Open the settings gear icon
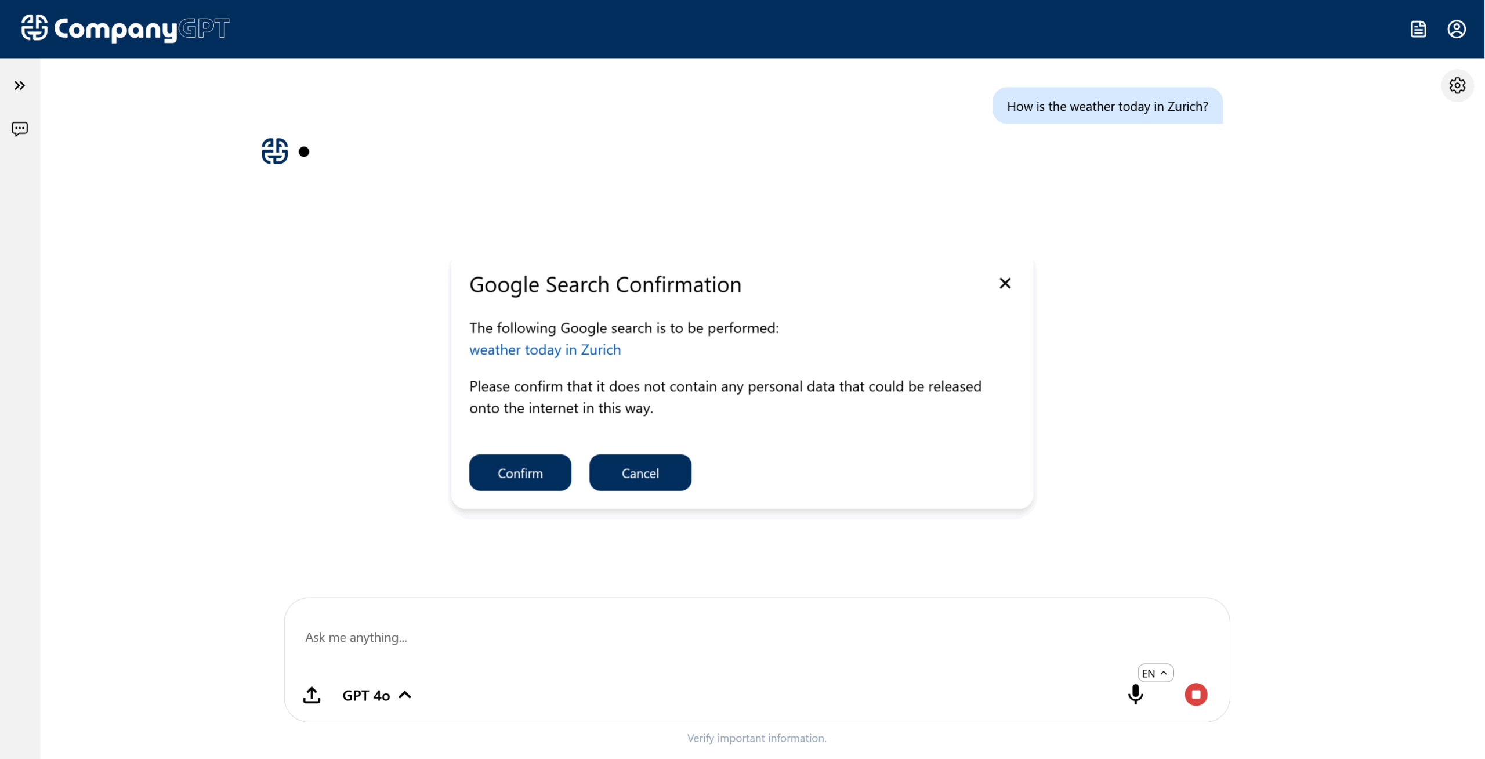1485x759 pixels. [1457, 86]
